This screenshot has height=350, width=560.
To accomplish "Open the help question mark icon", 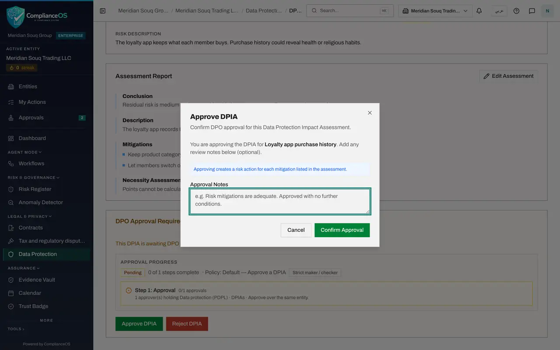I will (x=516, y=11).
